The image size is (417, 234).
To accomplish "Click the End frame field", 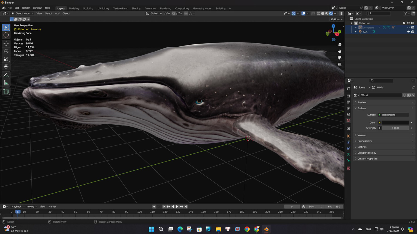I will (334, 207).
